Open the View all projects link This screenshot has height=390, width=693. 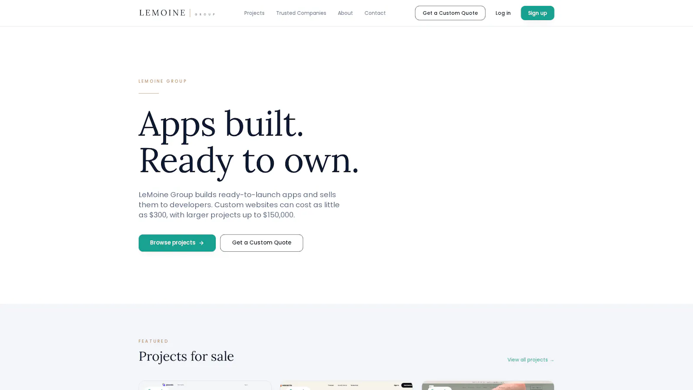[531, 360]
